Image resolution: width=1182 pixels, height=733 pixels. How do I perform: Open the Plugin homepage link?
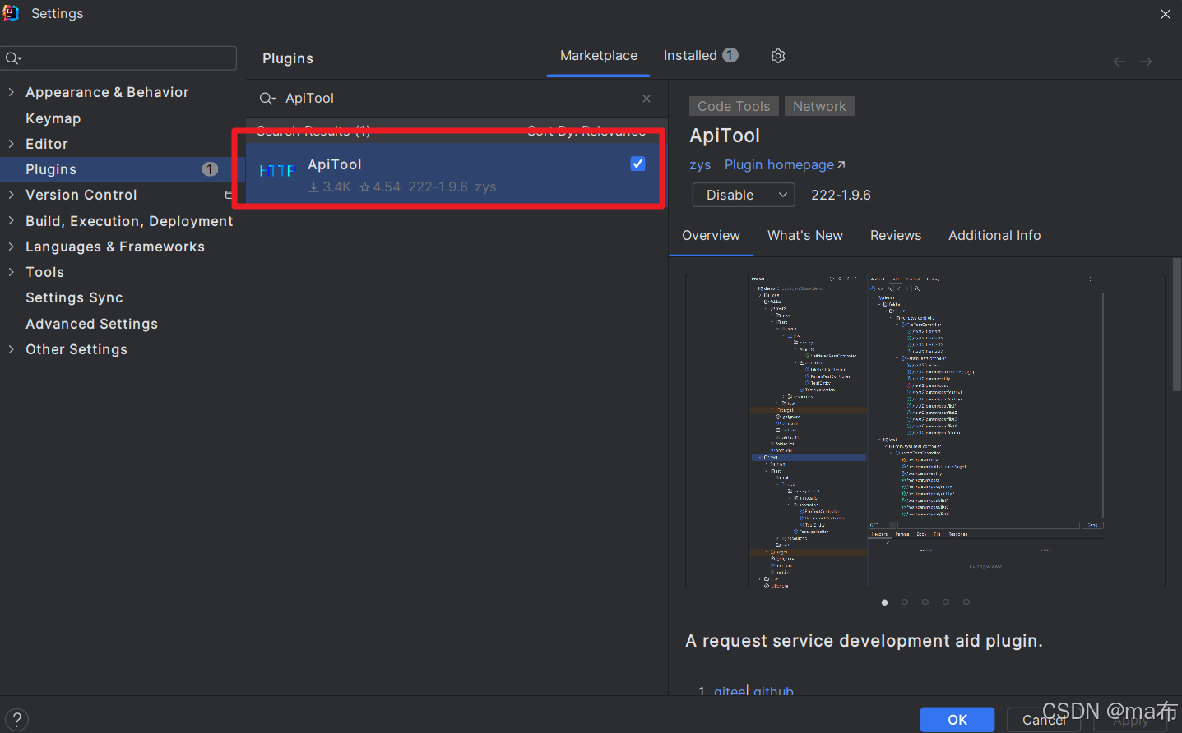(x=785, y=165)
